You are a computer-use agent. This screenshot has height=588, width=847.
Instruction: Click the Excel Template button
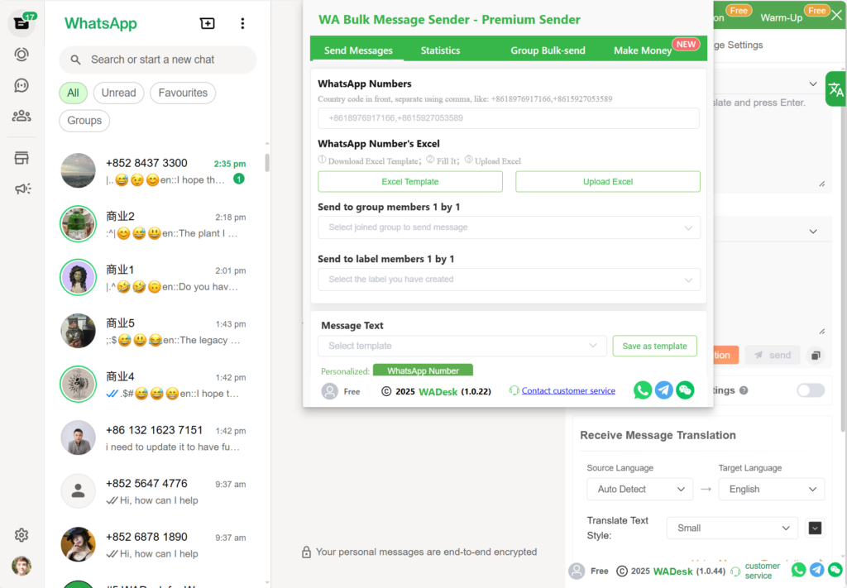[x=410, y=182]
